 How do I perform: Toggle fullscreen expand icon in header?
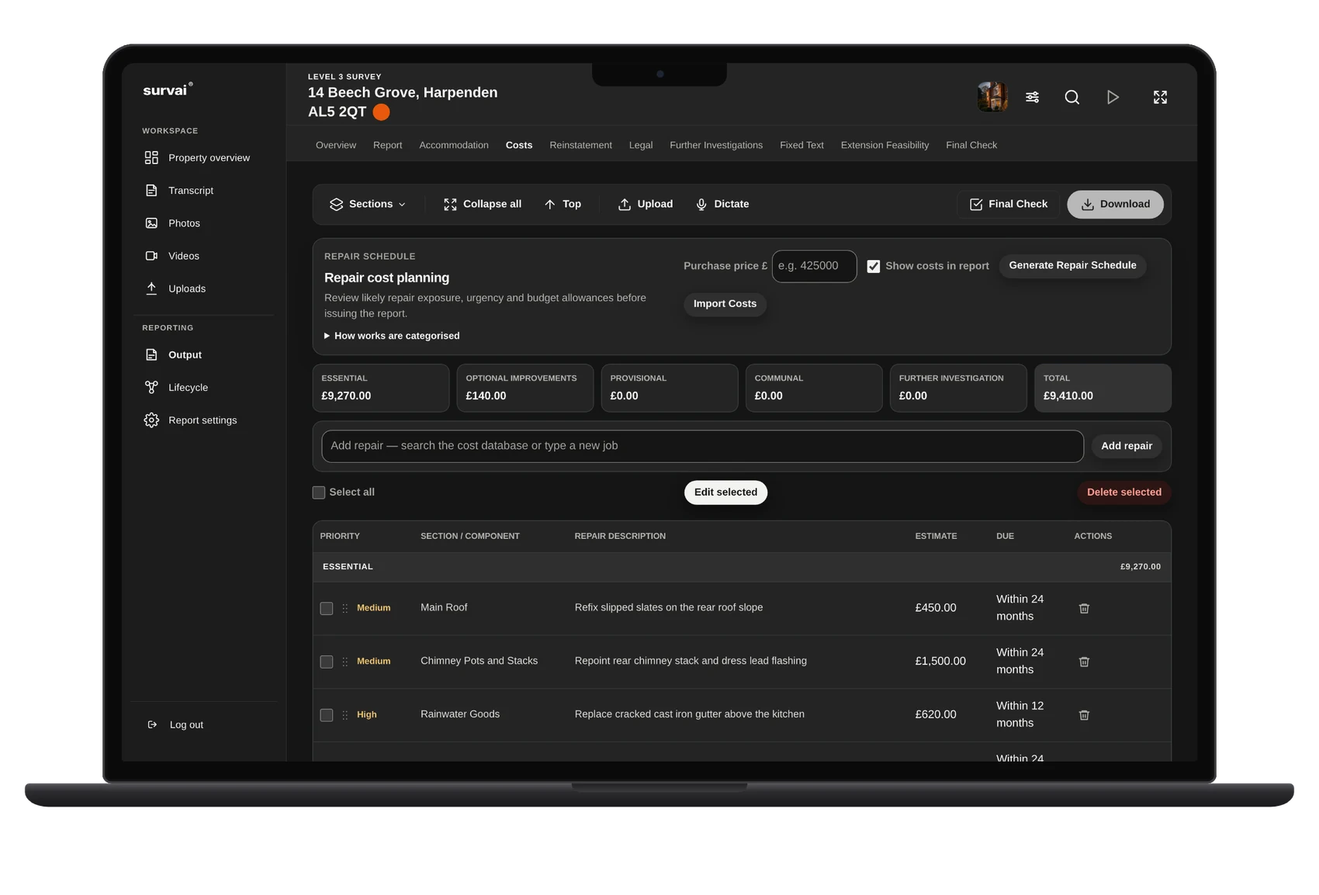1160,97
